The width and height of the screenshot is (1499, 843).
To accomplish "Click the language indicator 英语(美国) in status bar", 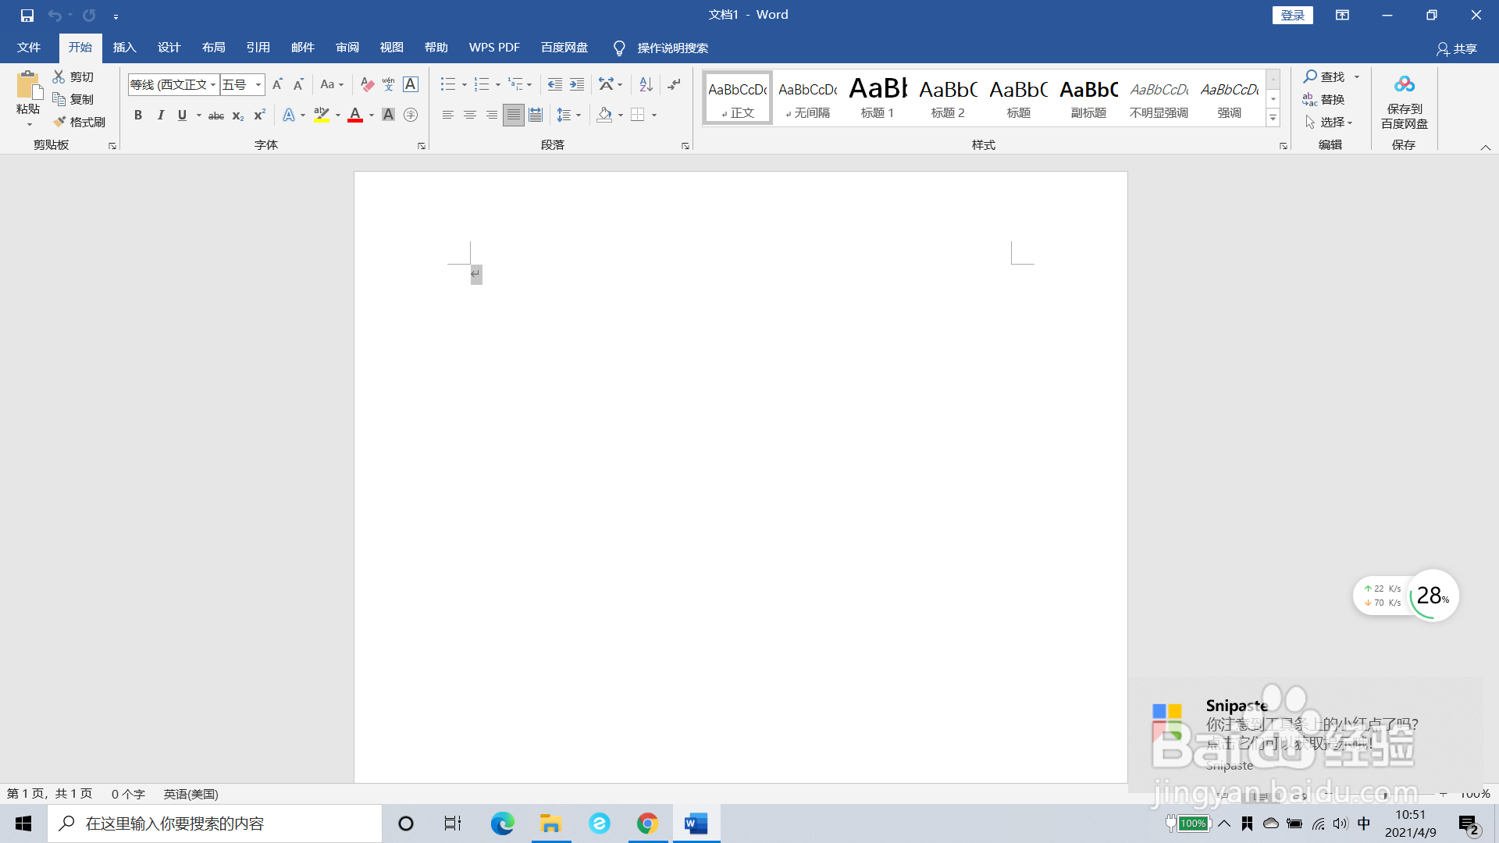I will tap(190, 794).
